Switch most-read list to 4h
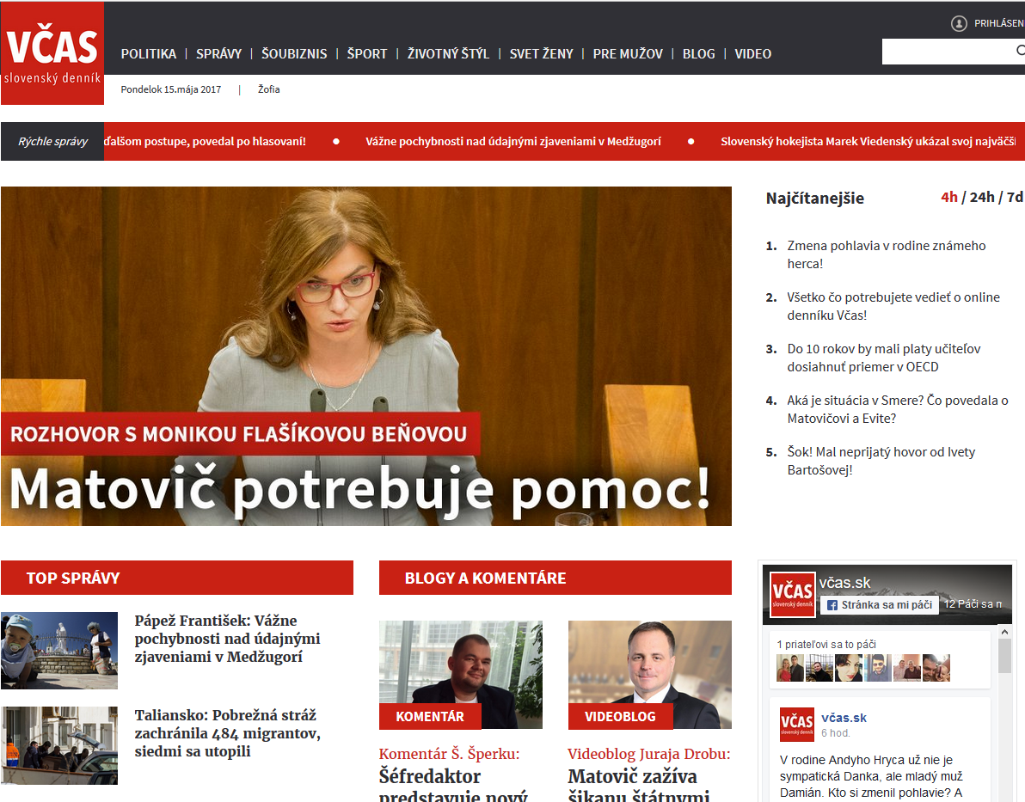The width and height of the screenshot is (1025, 802). [x=948, y=198]
